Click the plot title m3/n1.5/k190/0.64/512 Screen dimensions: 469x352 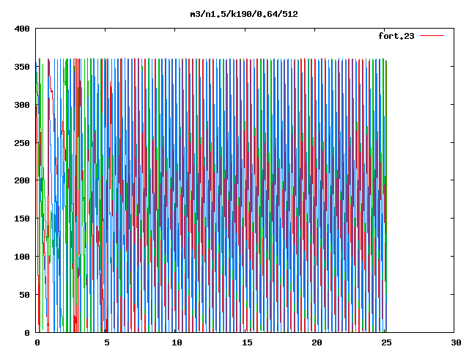(244, 14)
